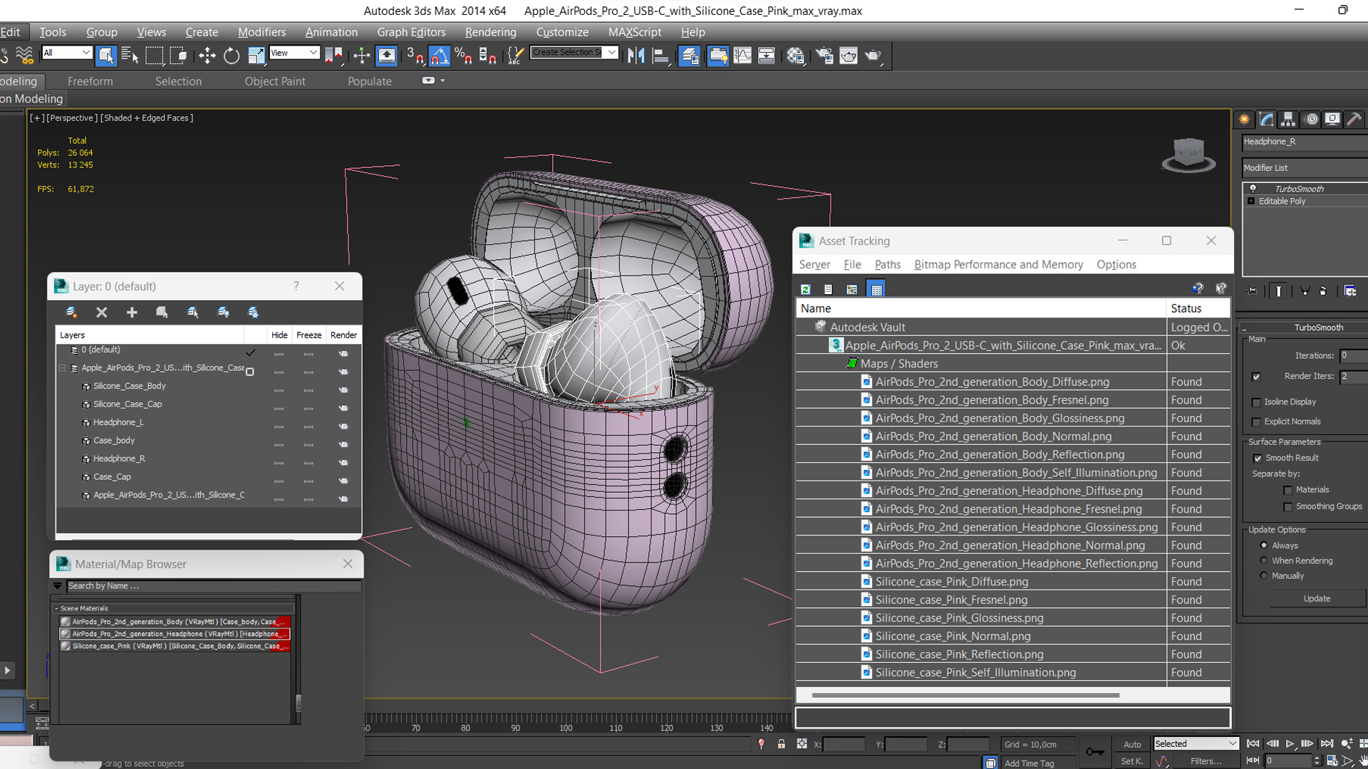Screen dimensions: 1368x769
Task: Click the Play Animation button
Action: pyautogui.click(x=1290, y=743)
